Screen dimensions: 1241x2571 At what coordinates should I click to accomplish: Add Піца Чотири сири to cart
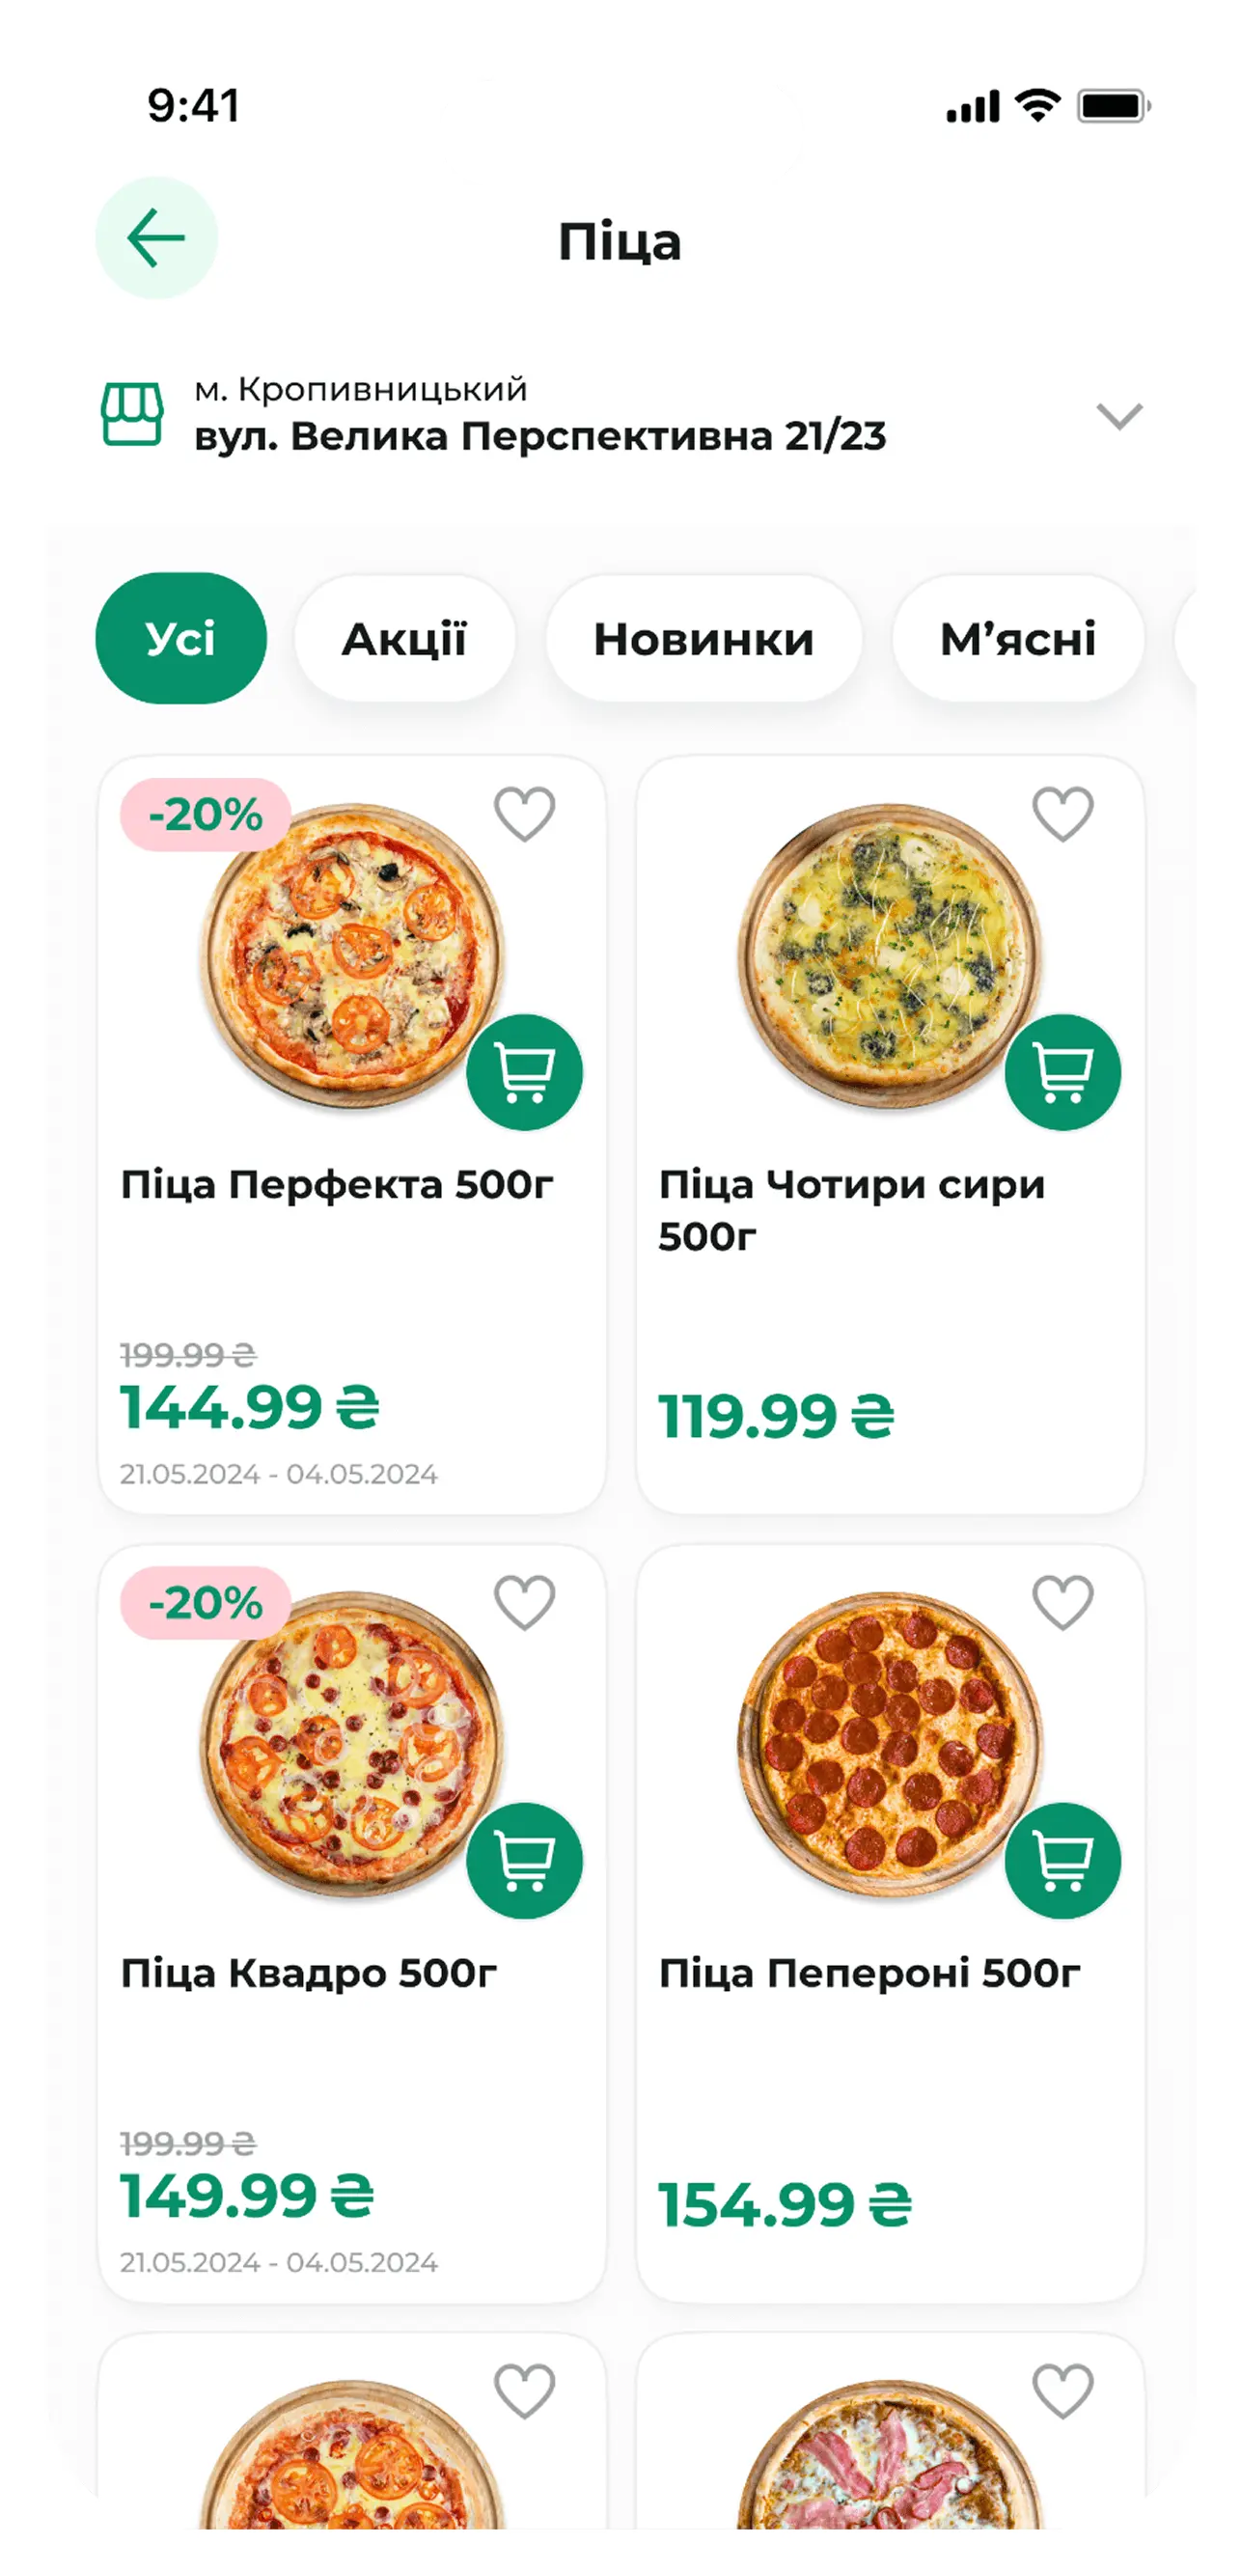[1062, 1072]
